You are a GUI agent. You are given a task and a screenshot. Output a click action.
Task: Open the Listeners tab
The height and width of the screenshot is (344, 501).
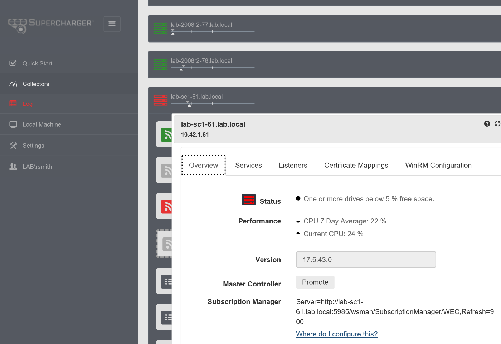pyautogui.click(x=293, y=165)
